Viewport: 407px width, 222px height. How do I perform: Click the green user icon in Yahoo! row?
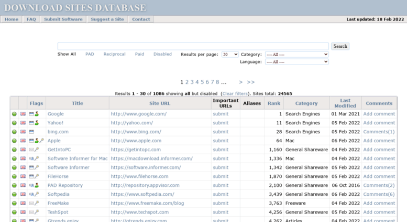[37, 122]
